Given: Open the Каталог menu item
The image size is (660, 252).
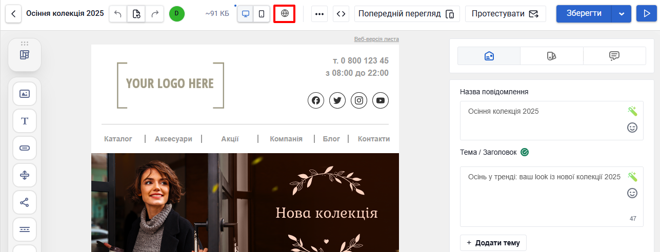Looking at the screenshot, I should [x=118, y=139].
